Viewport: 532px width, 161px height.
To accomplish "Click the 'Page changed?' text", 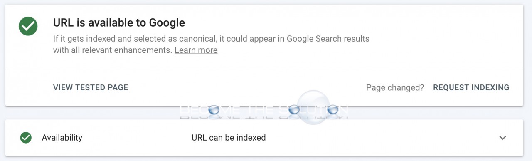I will click(395, 88).
